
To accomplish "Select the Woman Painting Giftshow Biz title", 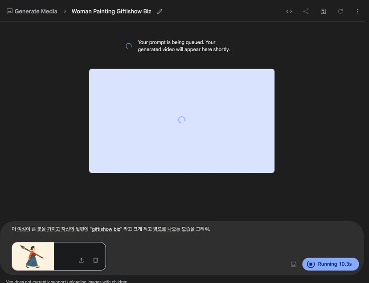I will 111,11.
